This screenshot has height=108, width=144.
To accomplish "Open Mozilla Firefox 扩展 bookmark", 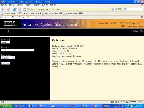I will [32, 14].
